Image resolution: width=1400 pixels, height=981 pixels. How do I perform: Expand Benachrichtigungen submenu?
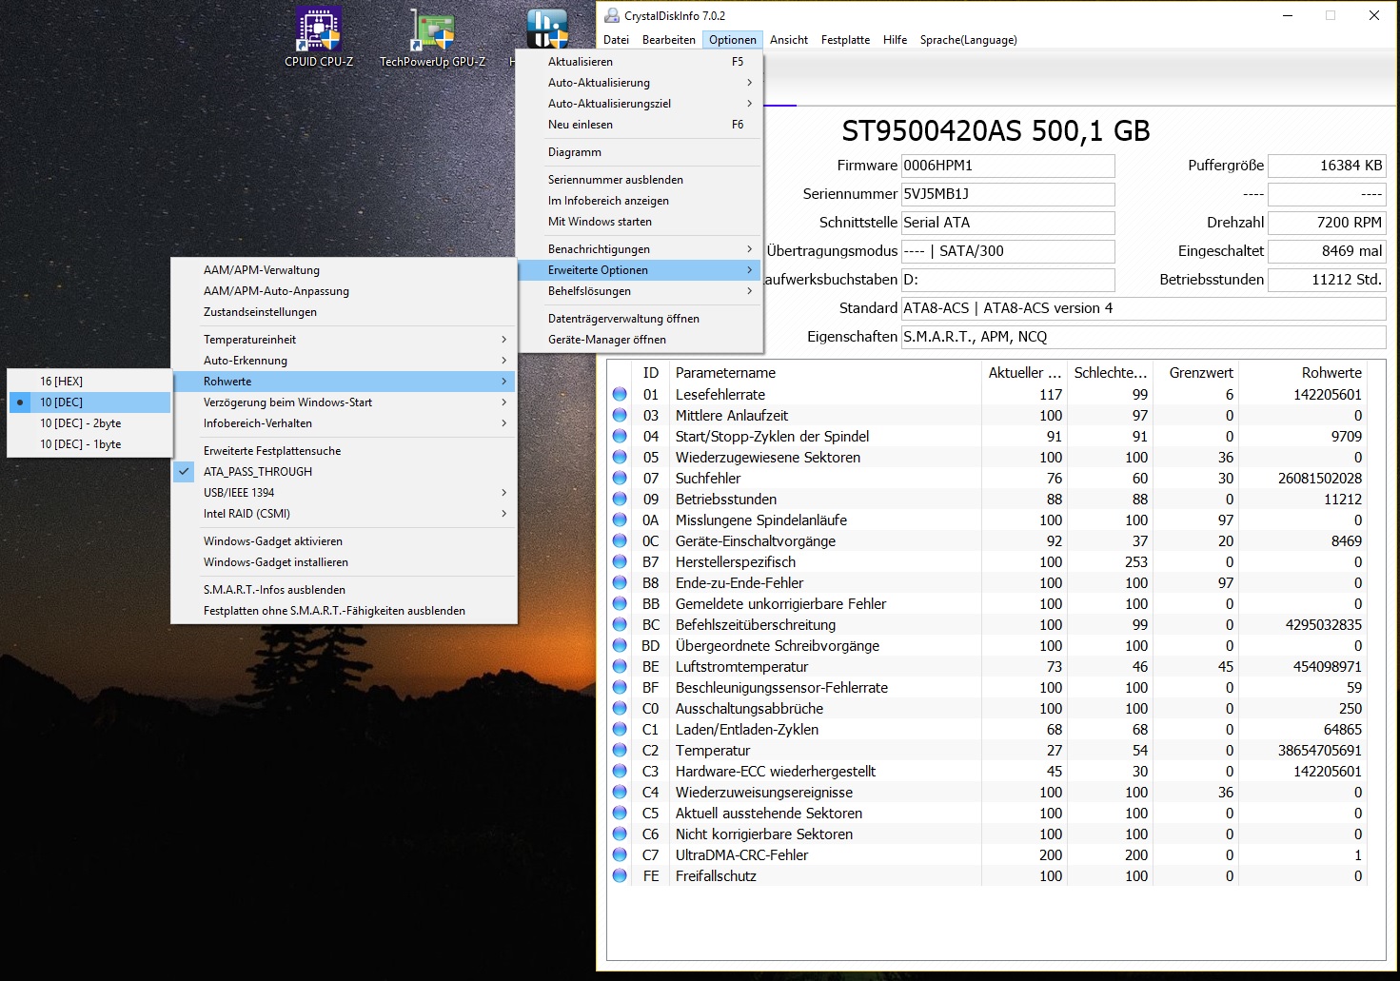(639, 249)
